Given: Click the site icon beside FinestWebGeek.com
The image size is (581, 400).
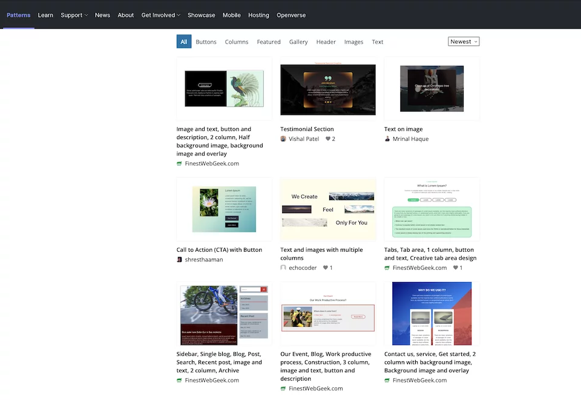Looking at the screenshot, I should tap(179, 163).
